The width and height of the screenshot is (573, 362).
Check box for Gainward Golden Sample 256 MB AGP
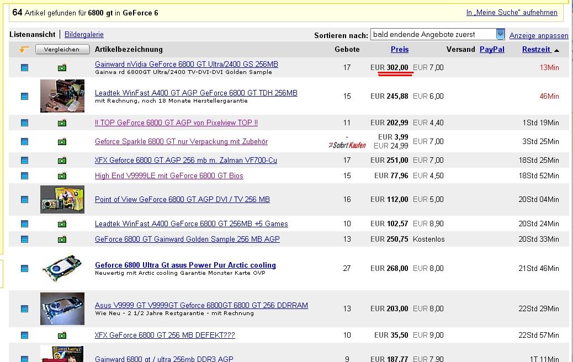[x=24, y=239]
